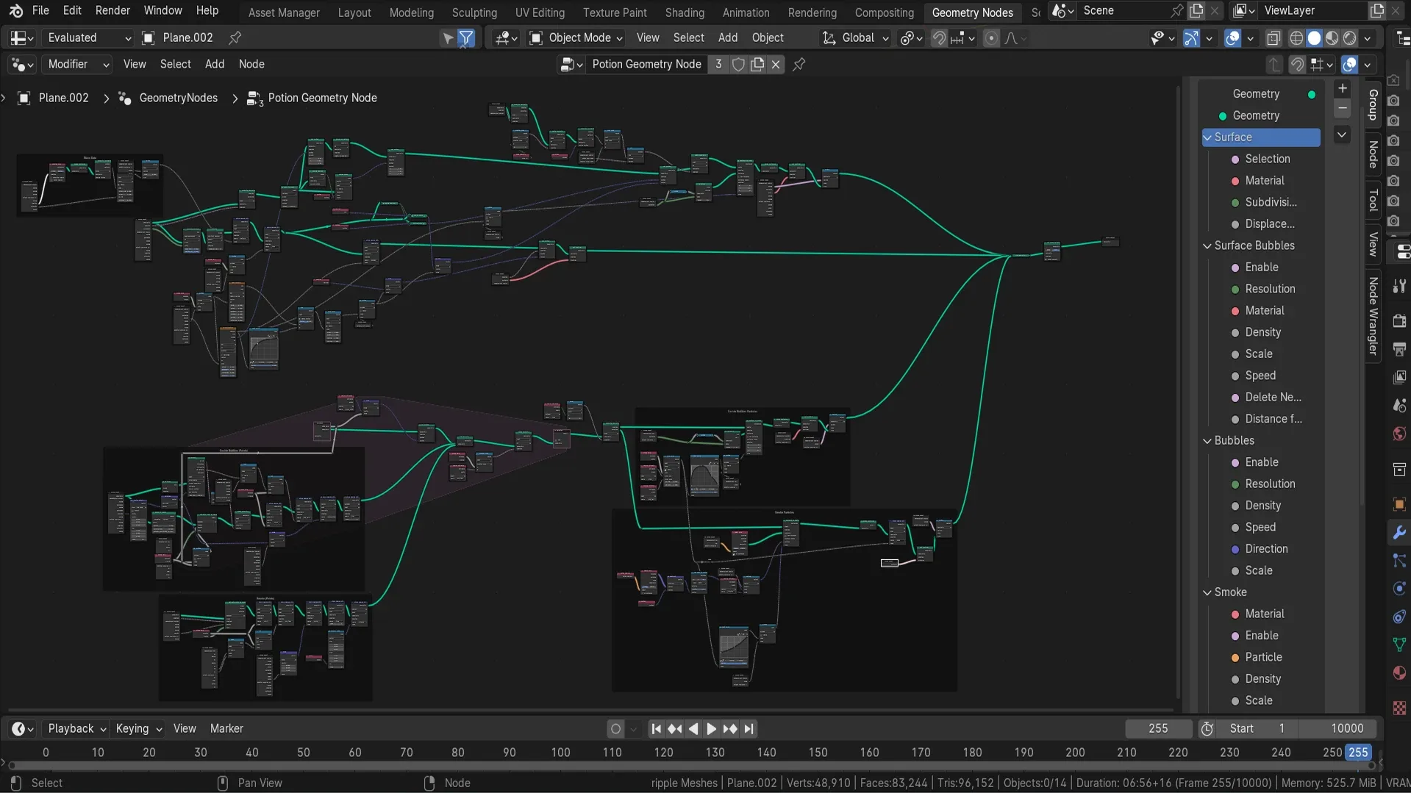This screenshot has width=1411, height=793.
Task: Pin the Potion Geometry Node group
Action: pyautogui.click(x=799, y=65)
